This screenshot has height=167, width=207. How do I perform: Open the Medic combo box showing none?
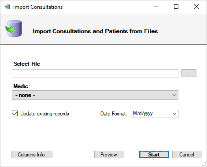(x=95, y=95)
